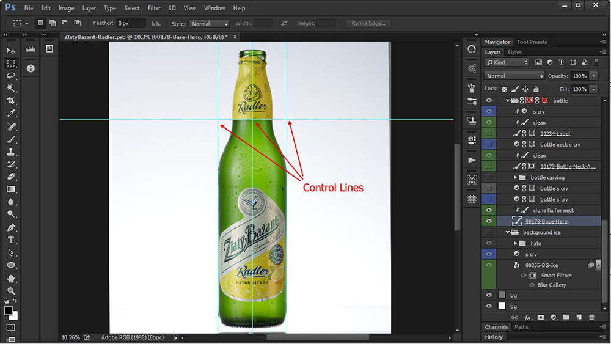
Task: Click the zoom percentage field 10.26%
Action: pyautogui.click(x=70, y=337)
